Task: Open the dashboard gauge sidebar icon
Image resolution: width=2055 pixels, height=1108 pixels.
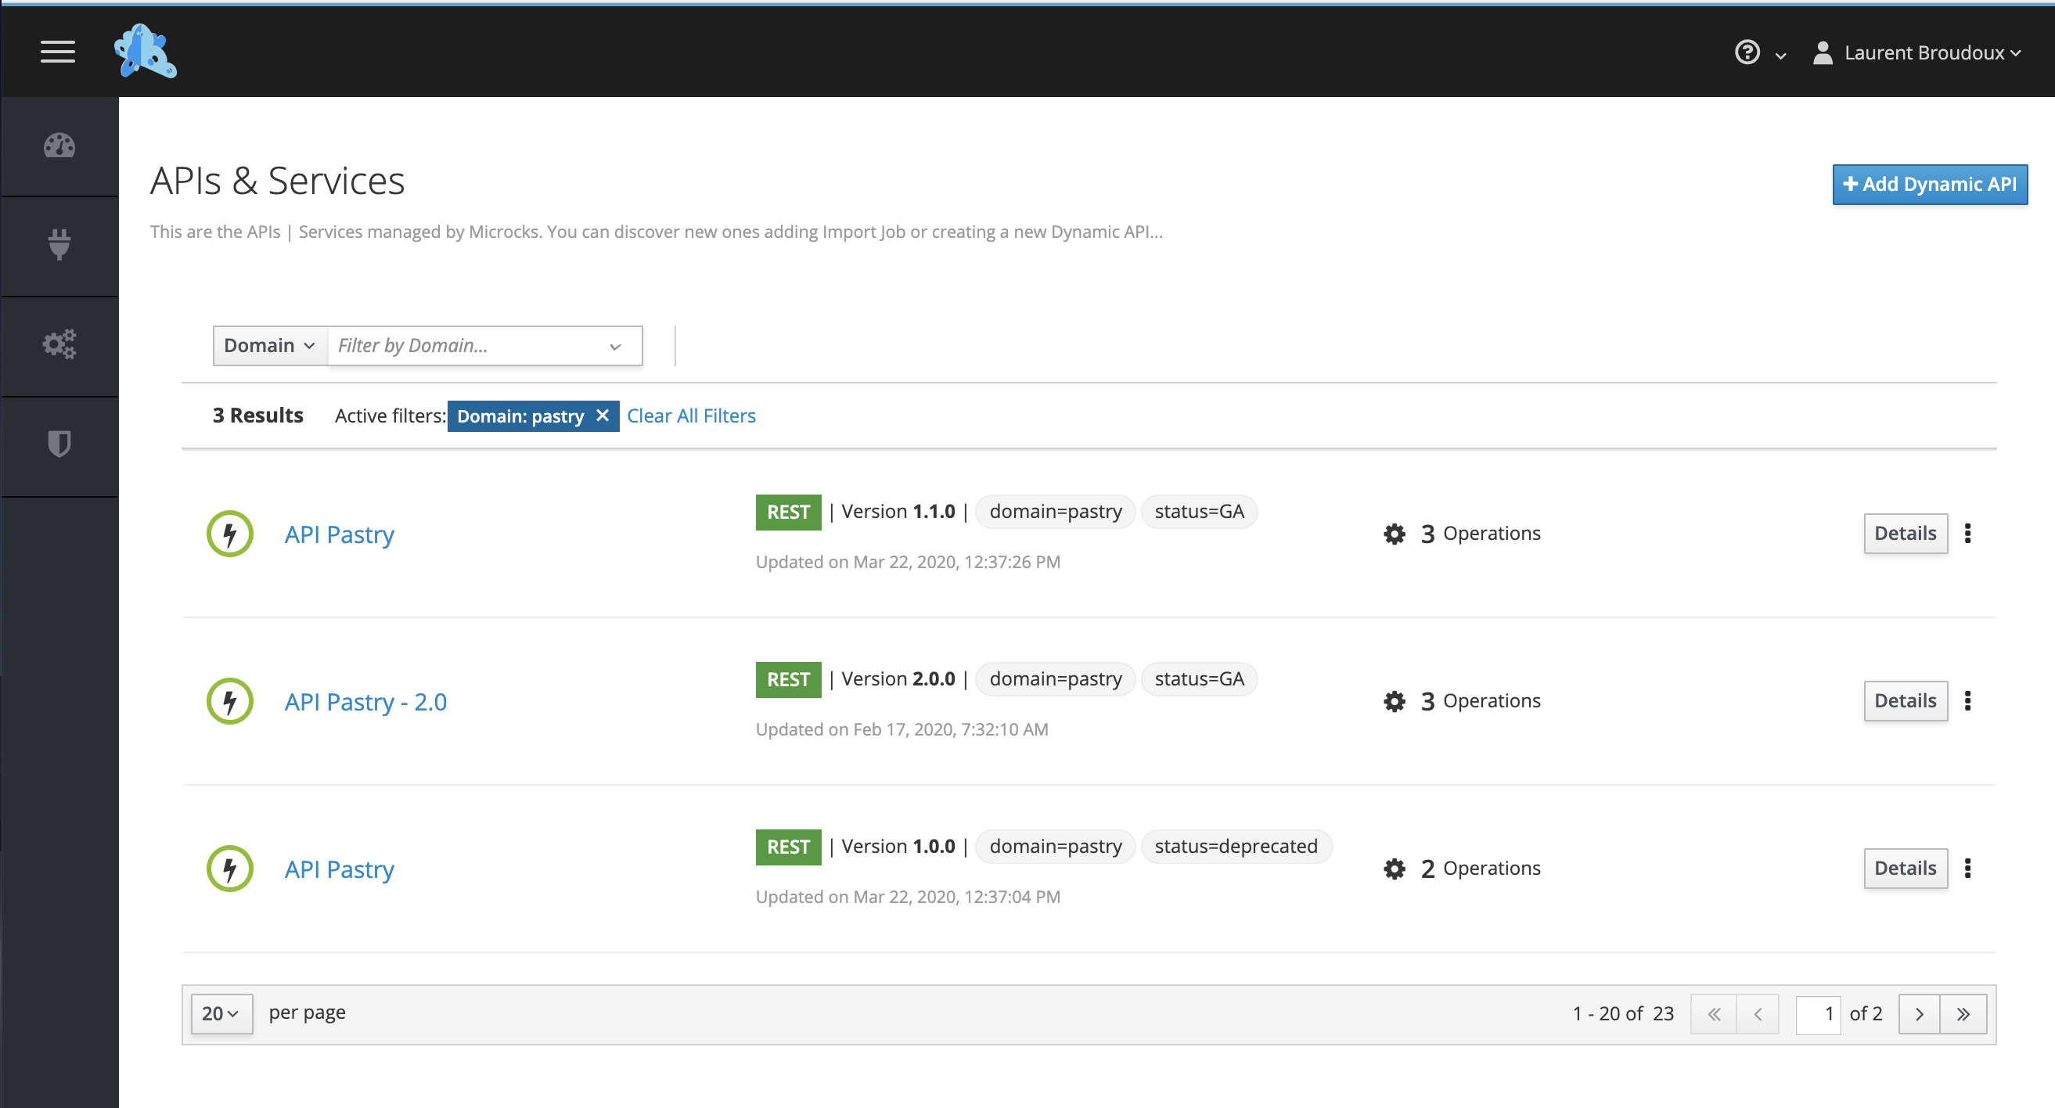Action: click(59, 146)
